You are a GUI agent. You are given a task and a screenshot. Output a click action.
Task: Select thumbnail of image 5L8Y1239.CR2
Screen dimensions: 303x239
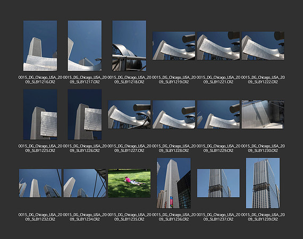tap(263, 183)
